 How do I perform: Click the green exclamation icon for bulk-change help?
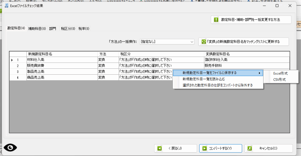click(x=216, y=20)
